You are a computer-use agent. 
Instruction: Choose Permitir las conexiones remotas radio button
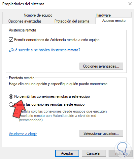pos(11,104)
